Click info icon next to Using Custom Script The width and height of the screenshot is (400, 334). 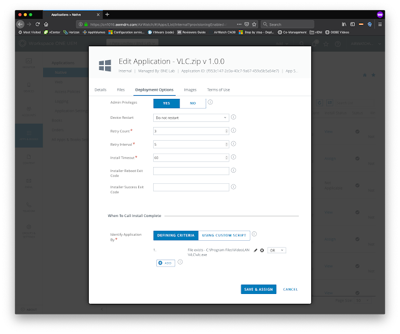tap(254, 234)
